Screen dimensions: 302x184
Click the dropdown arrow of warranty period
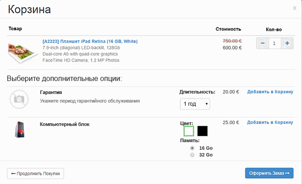[x=206, y=104]
